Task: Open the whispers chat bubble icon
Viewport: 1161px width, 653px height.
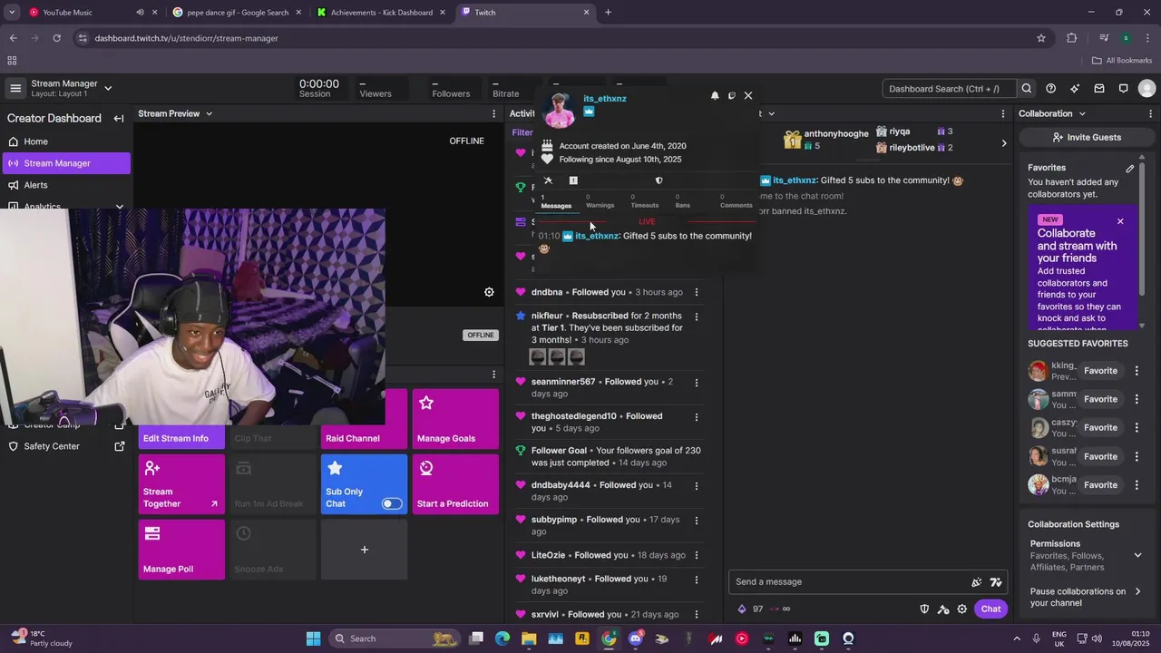Action: pos(1123,89)
